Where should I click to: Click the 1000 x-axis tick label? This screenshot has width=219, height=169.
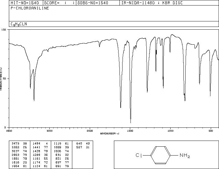point(170,131)
